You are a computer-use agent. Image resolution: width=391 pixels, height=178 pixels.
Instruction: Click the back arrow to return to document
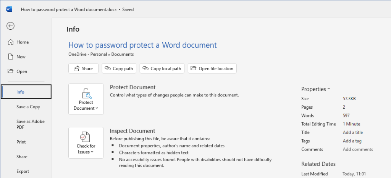point(10,26)
